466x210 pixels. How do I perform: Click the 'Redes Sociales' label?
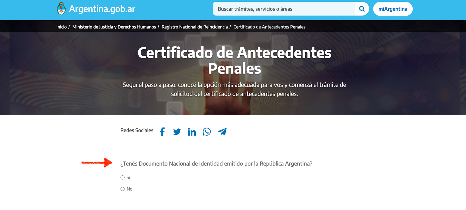[x=137, y=130]
